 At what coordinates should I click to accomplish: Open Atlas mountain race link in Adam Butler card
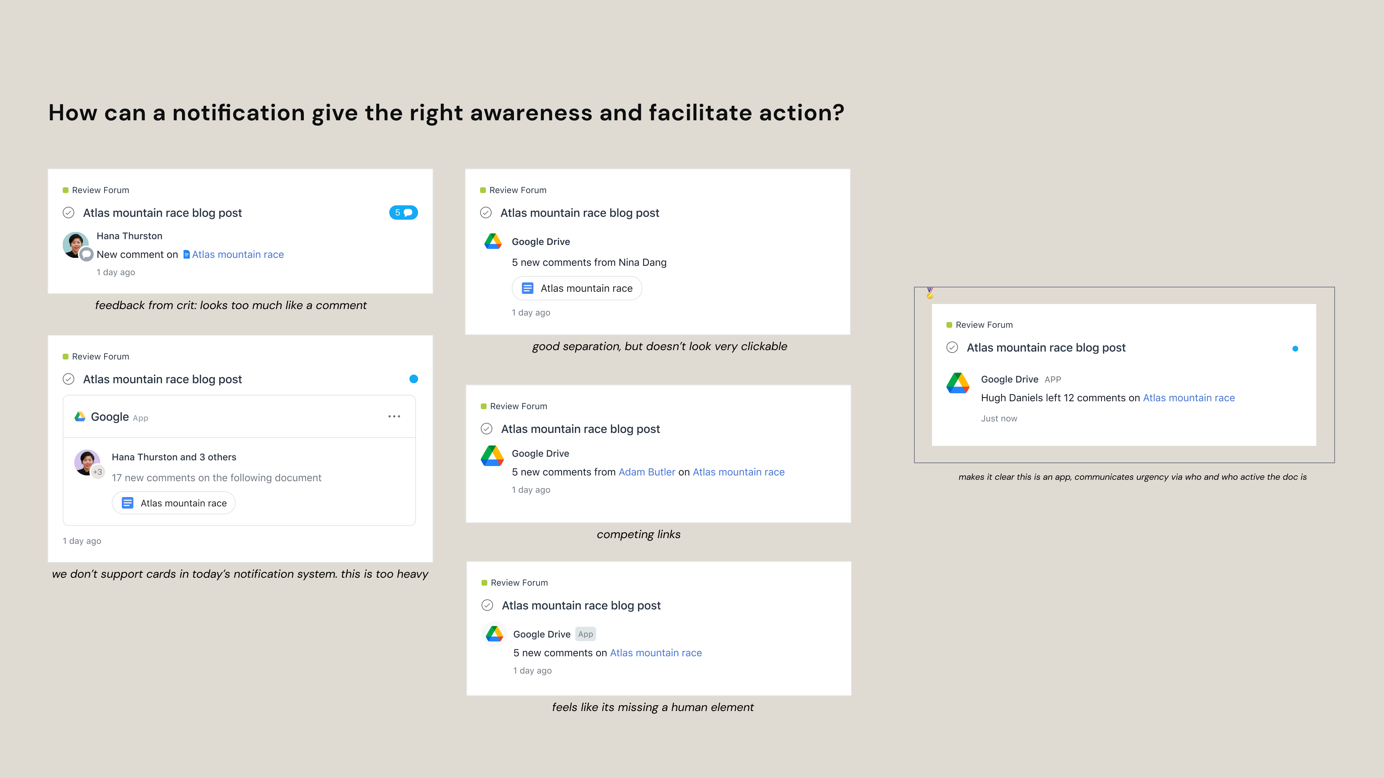(739, 472)
